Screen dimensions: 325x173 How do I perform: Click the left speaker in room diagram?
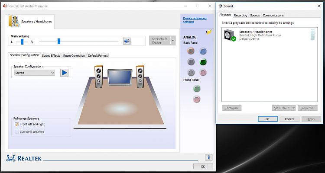(x=99, y=77)
